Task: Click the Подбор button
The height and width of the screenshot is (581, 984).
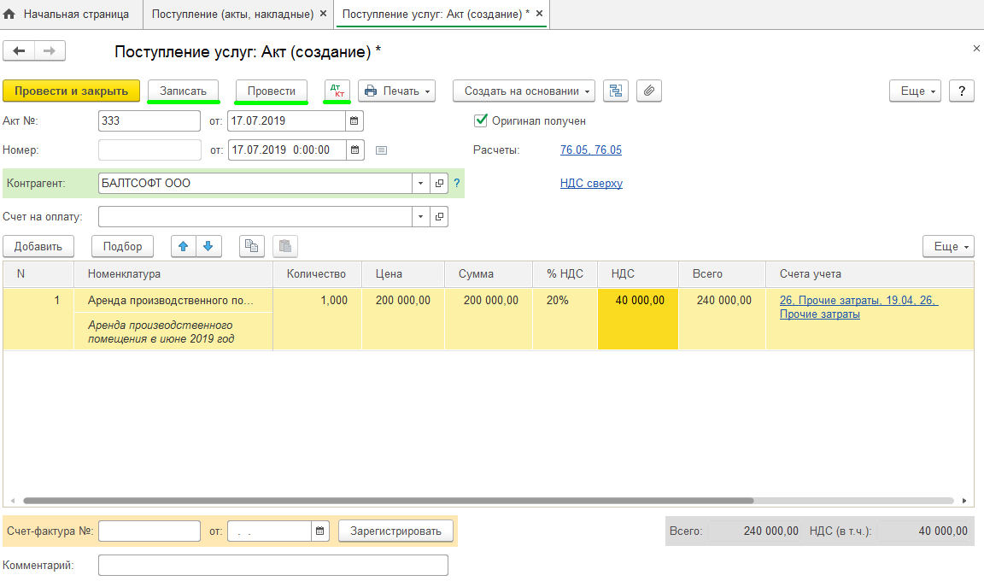Action: tap(122, 247)
